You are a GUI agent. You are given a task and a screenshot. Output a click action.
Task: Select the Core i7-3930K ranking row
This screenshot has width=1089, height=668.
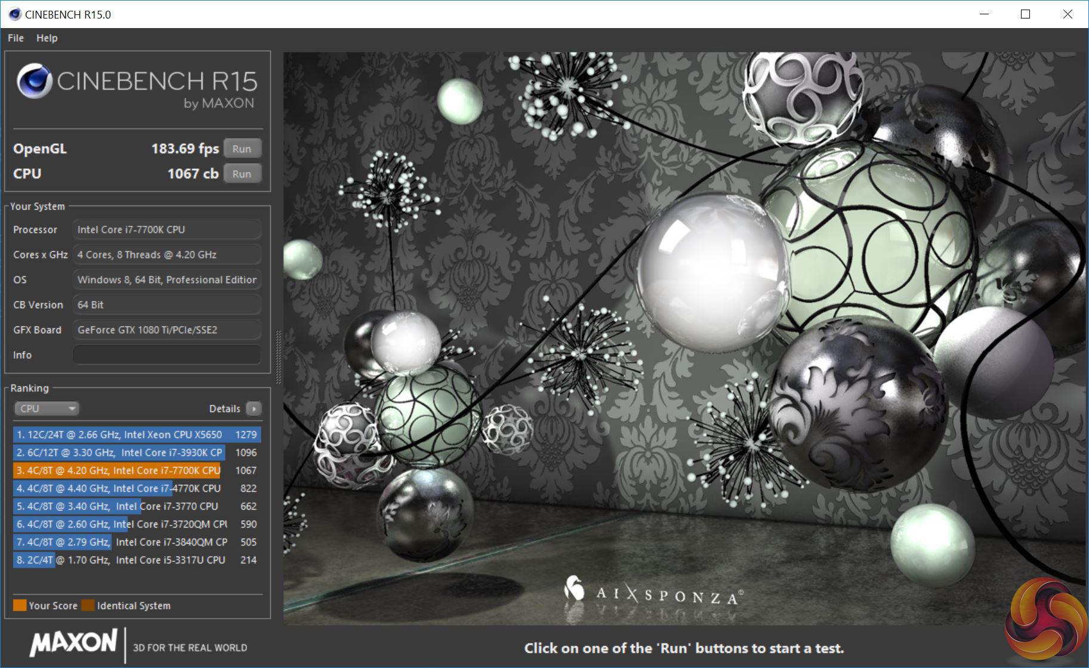(x=136, y=452)
